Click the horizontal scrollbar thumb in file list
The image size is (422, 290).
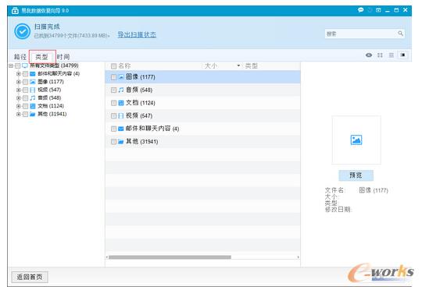click(x=170, y=257)
